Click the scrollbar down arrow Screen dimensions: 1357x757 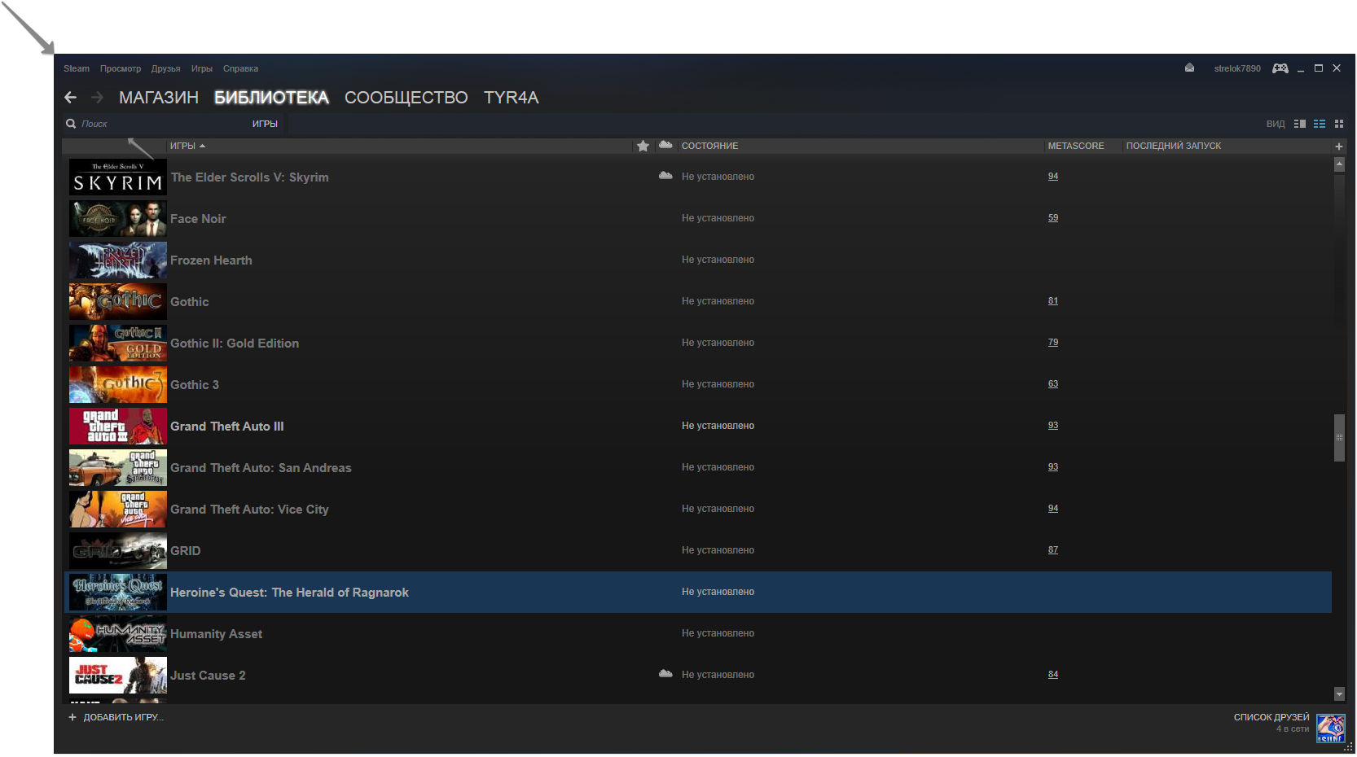coord(1339,694)
